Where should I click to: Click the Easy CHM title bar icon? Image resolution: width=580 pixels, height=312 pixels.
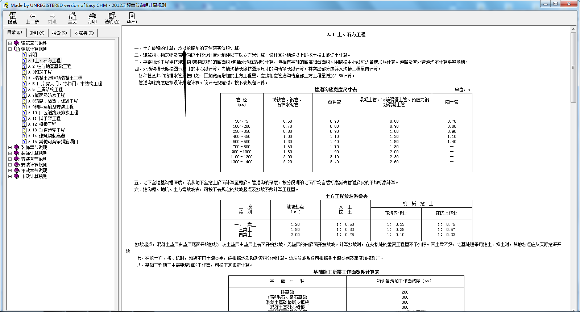[x=6, y=5]
